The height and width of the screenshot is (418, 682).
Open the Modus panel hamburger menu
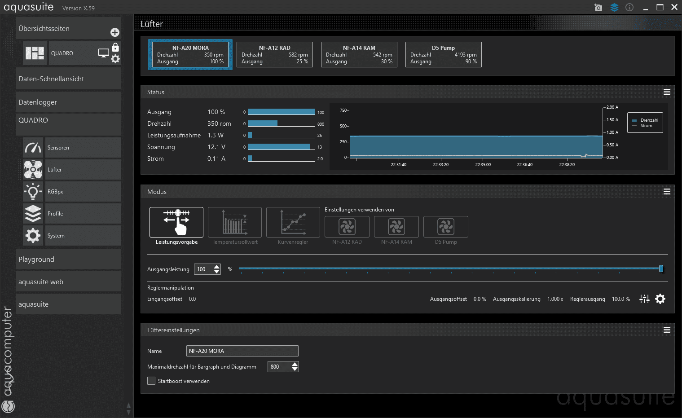point(667,192)
